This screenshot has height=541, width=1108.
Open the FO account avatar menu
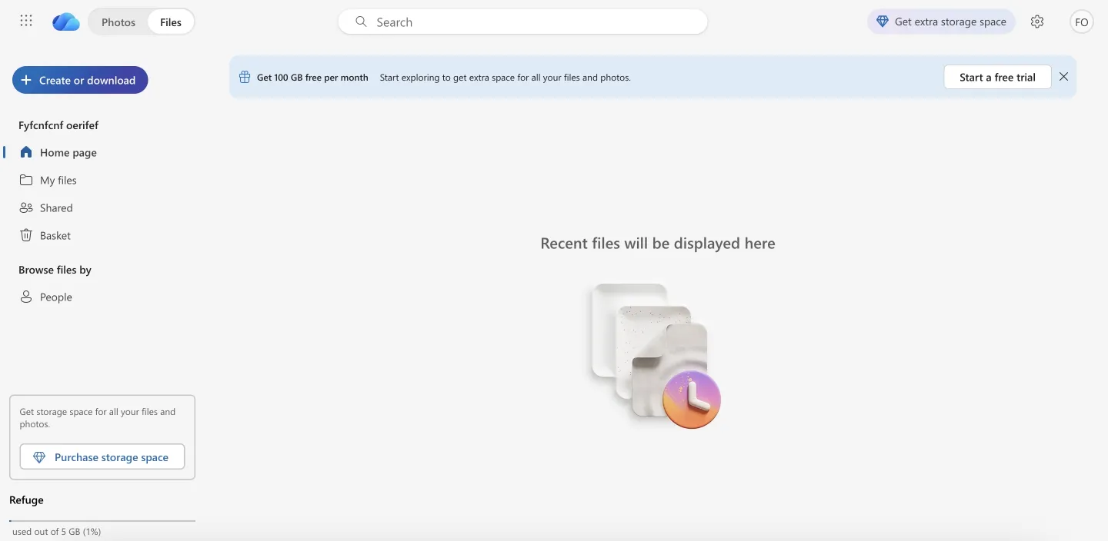[x=1081, y=22]
